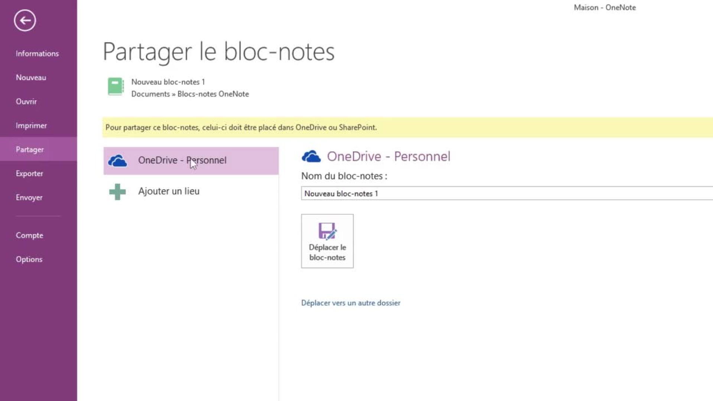Click the Déplacer le bloc-notes save icon
The height and width of the screenshot is (401, 713).
click(327, 231)
